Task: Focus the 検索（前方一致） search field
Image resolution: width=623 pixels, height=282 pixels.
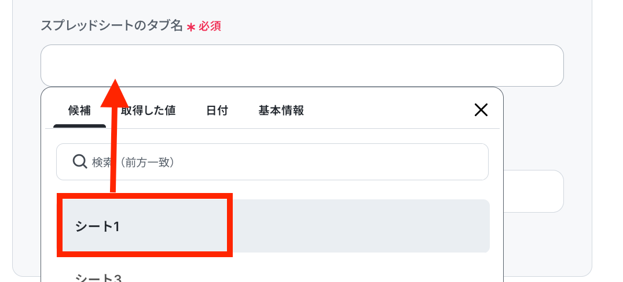Action: (x=272, y=162)
